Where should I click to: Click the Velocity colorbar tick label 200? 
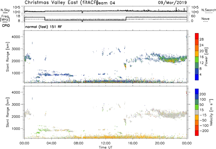203,94
